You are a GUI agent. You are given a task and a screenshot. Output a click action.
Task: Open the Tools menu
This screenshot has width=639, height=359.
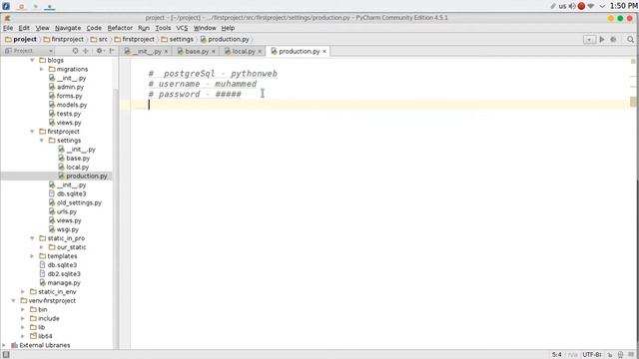163,28
